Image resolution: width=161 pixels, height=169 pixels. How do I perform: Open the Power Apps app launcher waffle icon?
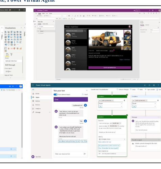[35, 10]
